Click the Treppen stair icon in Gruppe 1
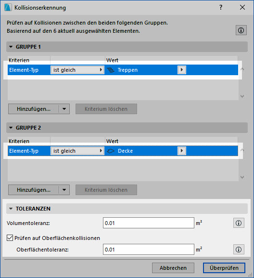This screenshot has height=278, width=254. pos(111,70)
